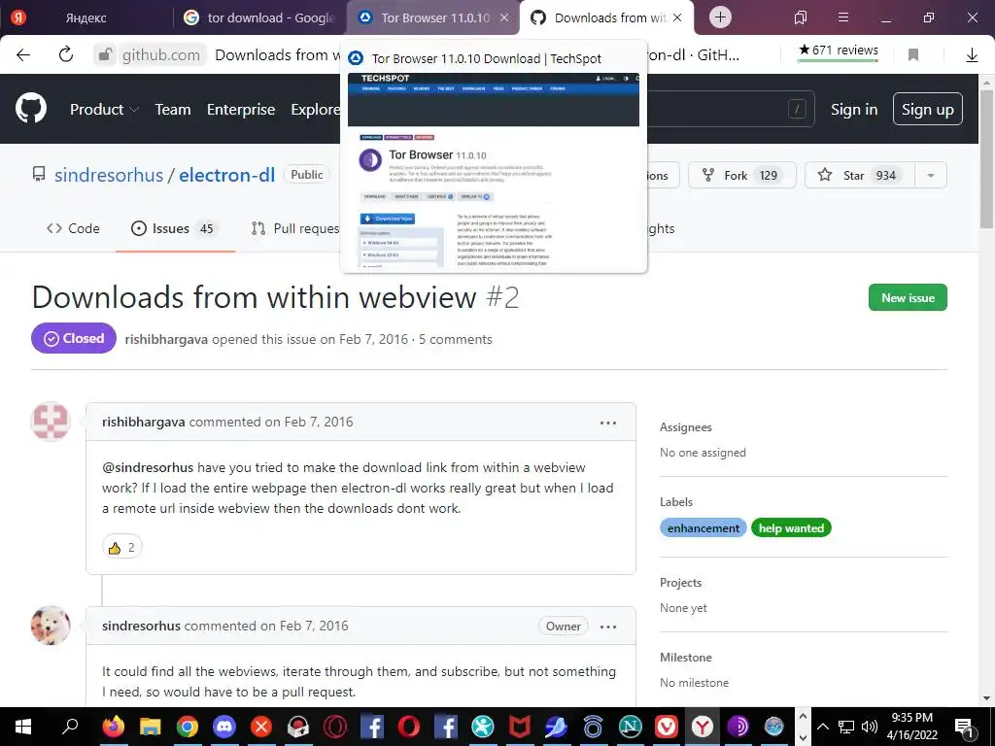Switch to the Pull requests tab
995x746 pixels.
pyautogui.click(x=295, y=228)
